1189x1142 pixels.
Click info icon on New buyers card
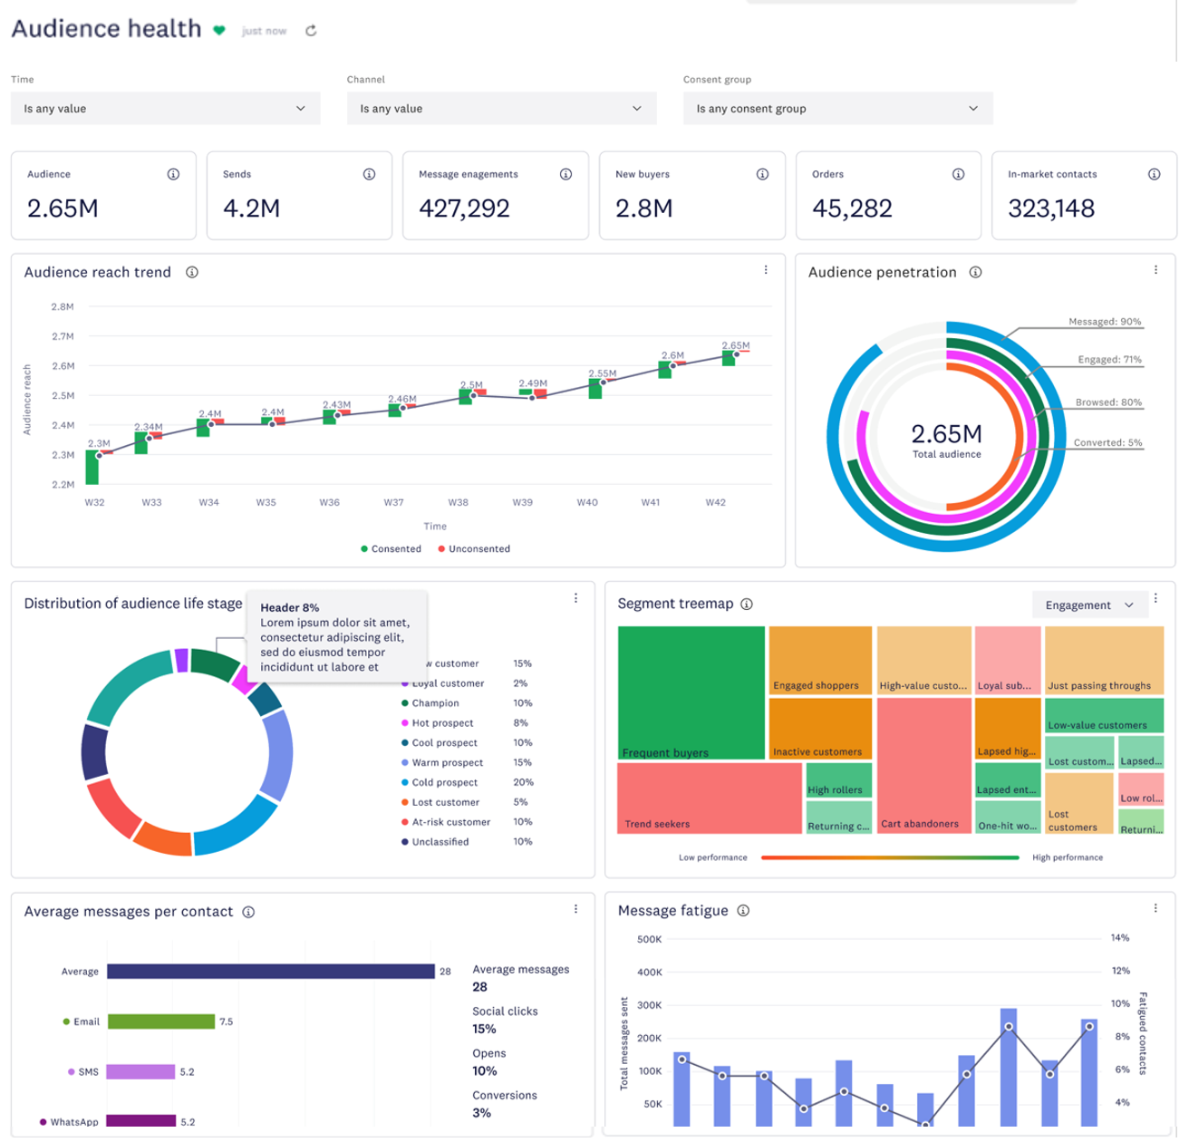click(762, 174)
